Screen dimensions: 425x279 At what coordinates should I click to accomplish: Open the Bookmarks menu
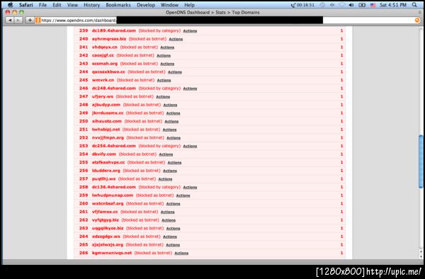pos(118,5)
